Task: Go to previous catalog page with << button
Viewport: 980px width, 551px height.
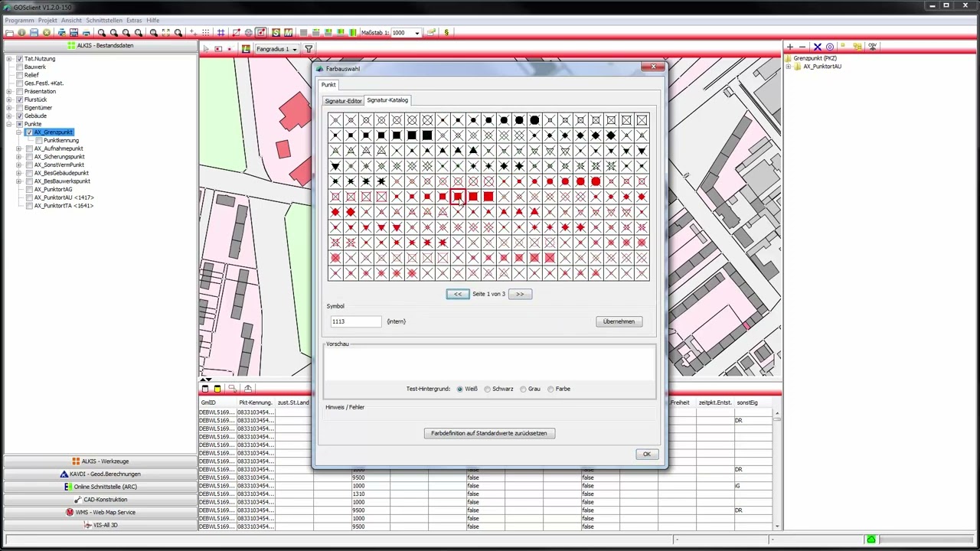Action: 458,294
